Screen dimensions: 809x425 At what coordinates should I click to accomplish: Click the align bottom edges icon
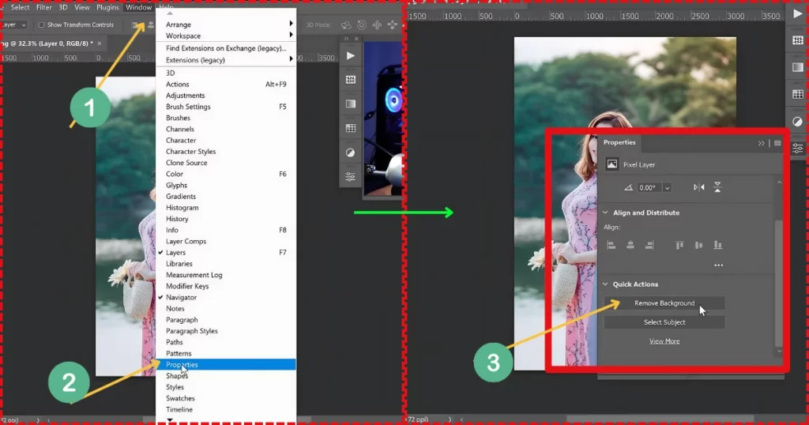(717, 246)
